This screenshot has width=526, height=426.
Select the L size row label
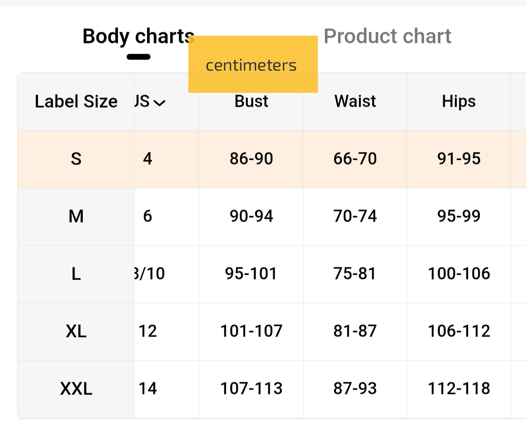[76, 274]
